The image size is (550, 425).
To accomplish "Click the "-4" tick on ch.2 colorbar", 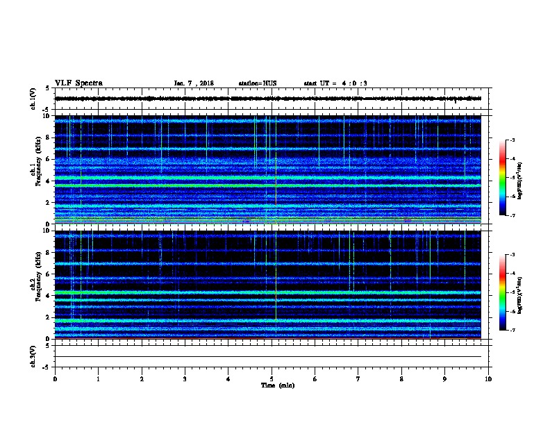I will [x=512, y=274].
